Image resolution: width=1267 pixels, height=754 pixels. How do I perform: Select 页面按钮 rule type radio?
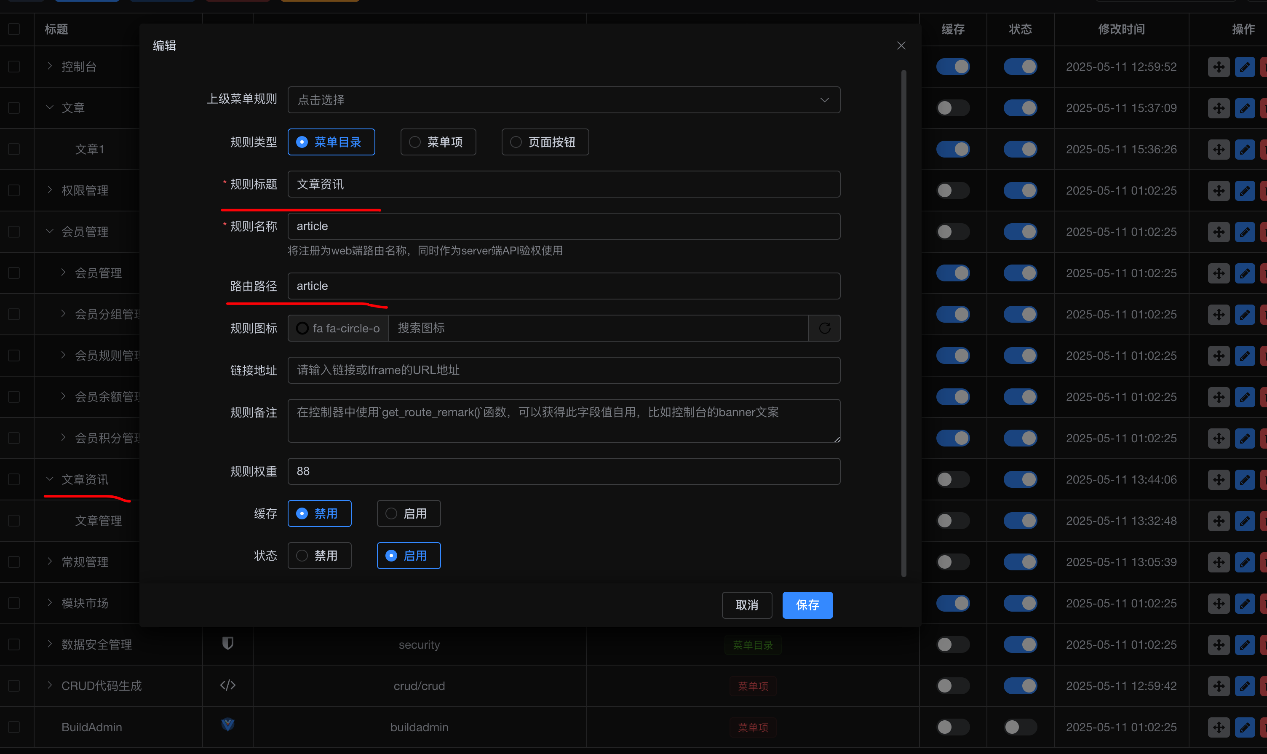click(x=545, y=142)
